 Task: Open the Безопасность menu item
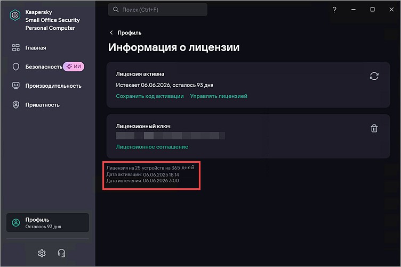[44, 66]
